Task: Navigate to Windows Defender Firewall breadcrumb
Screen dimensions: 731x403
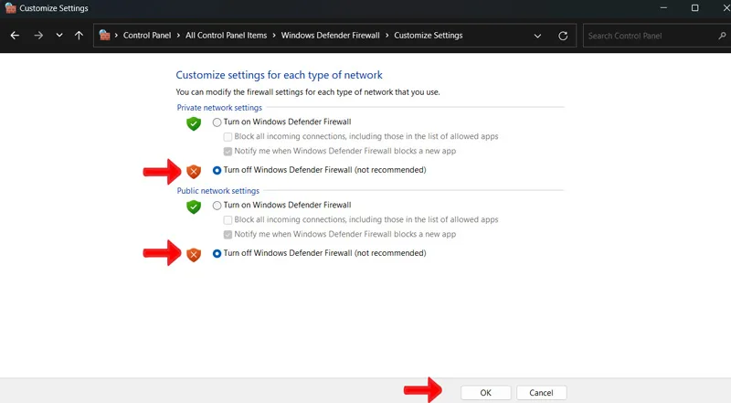Action: click(x=330, y=36)
